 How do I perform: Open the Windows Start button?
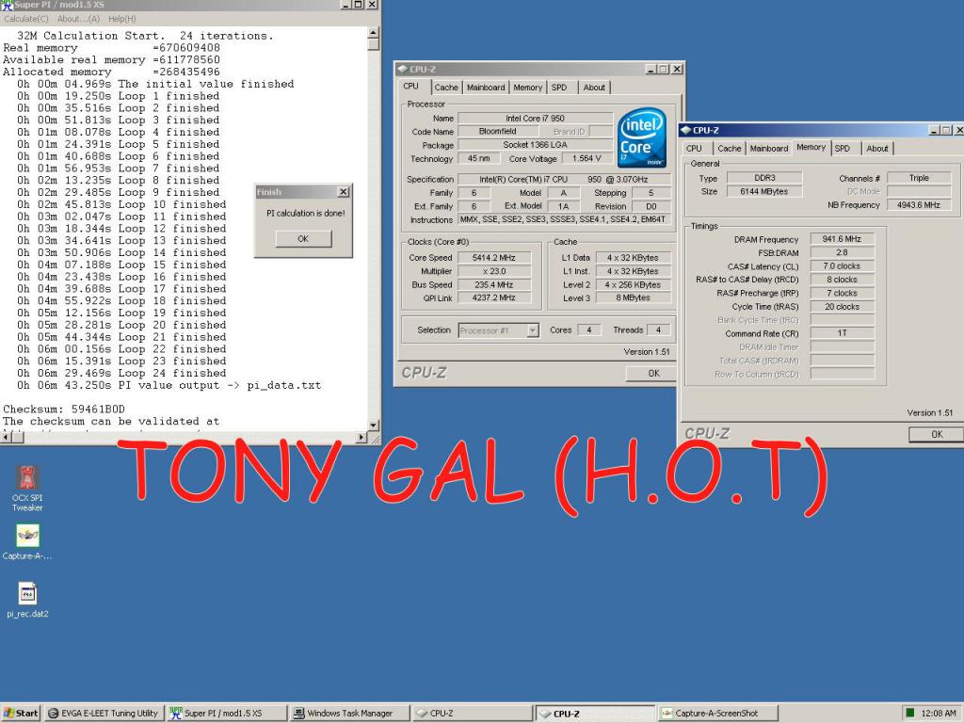coord(21,714)
